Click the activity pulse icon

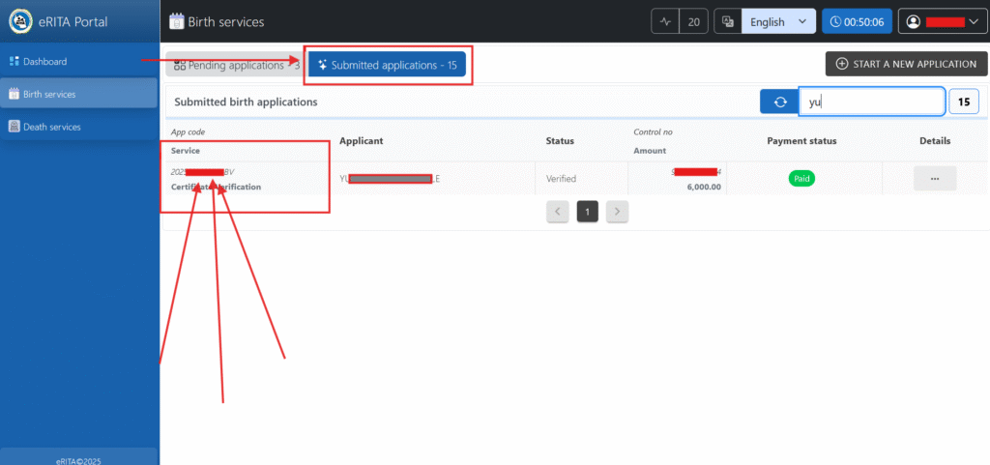coord(665,21)
